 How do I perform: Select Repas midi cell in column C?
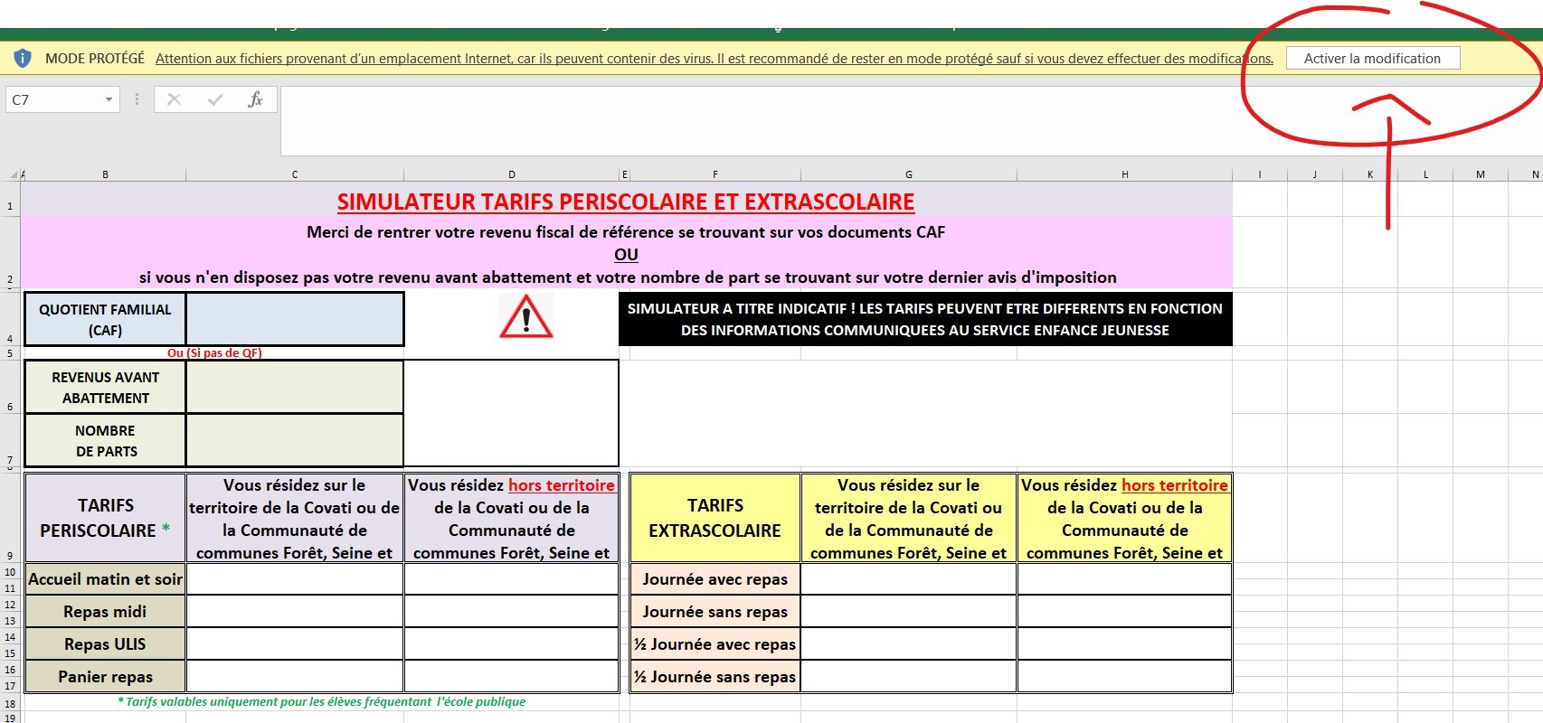pyautogui.click(x=295, y=612)
